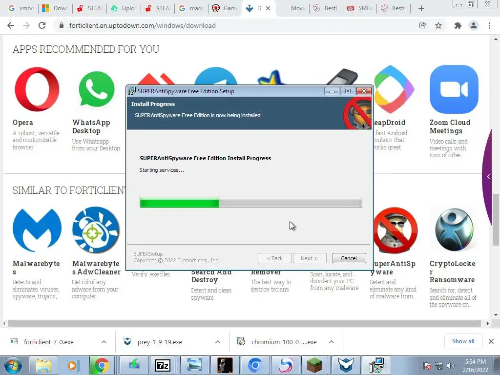Click the browser forward arrow

pos(26,25)
